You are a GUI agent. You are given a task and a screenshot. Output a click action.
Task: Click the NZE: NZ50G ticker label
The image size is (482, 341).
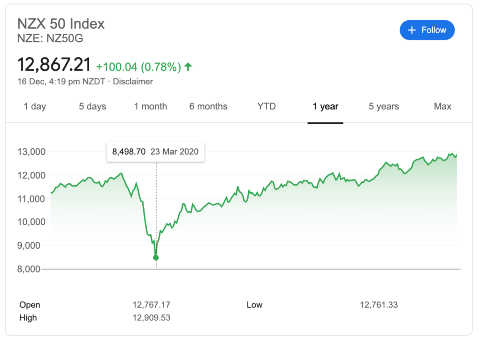(x=50, y=38)
